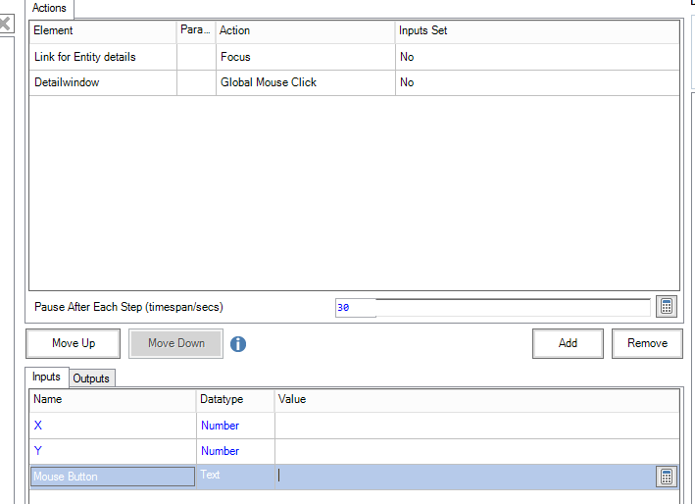Image resolution: width=695 pixels, height=504 pixels.
Task: Switch to the Actions tab
Action: click(x=50, y=8)
